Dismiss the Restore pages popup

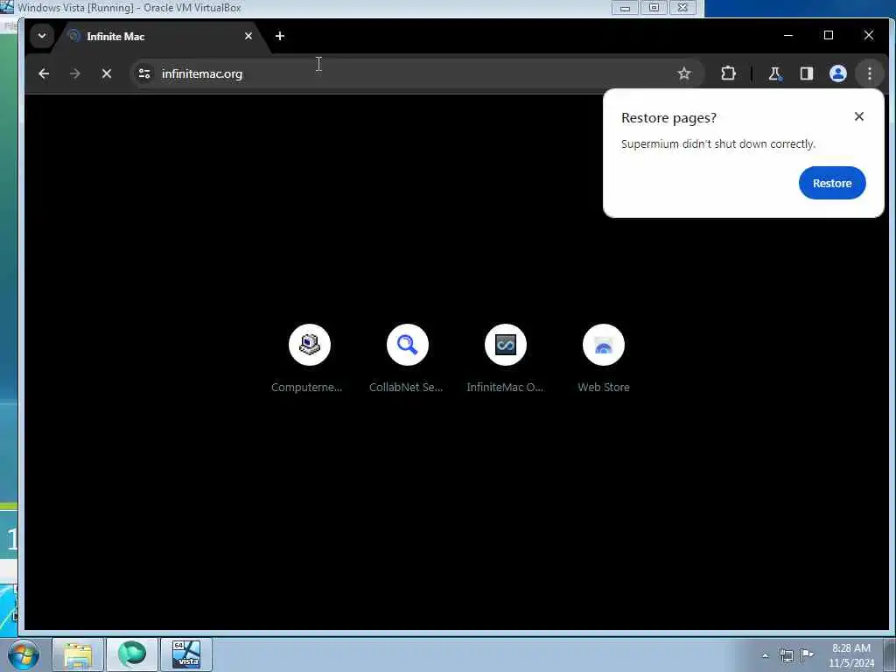coord(858,116)
